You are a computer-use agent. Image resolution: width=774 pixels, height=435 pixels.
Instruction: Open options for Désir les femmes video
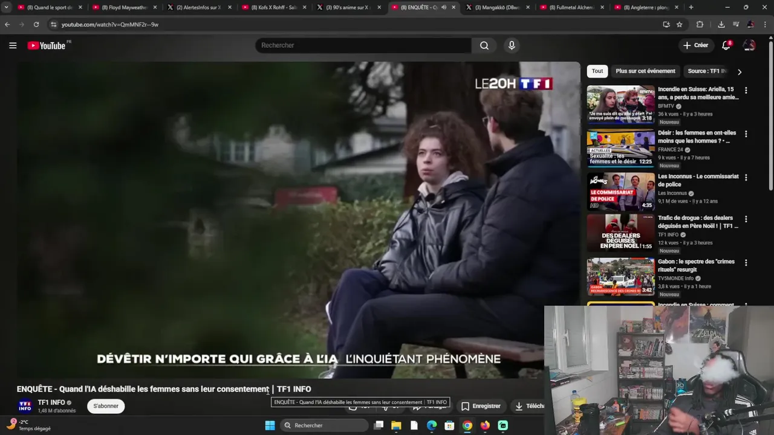click(746, 134)
